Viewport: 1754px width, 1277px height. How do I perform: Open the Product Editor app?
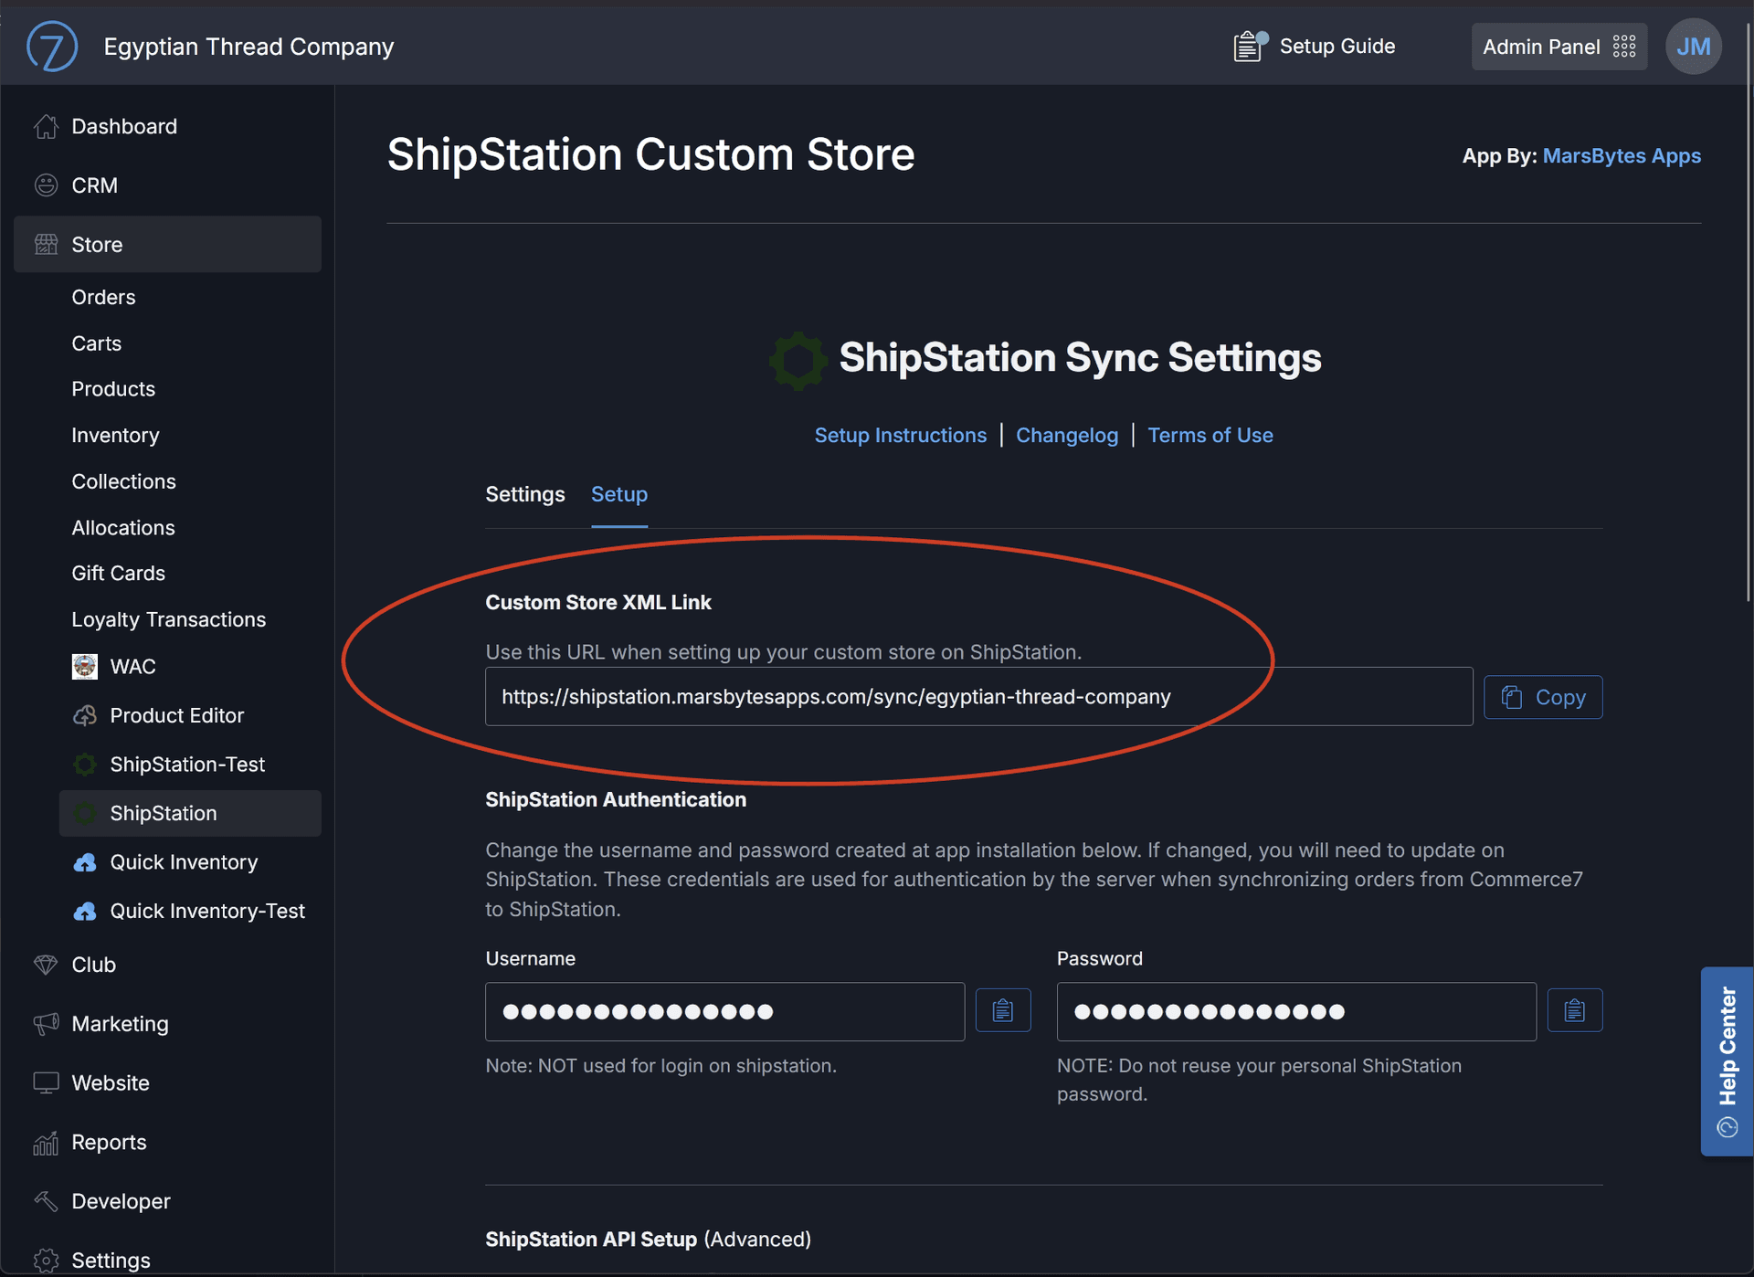pyautogui.click(x=176, y=715)
